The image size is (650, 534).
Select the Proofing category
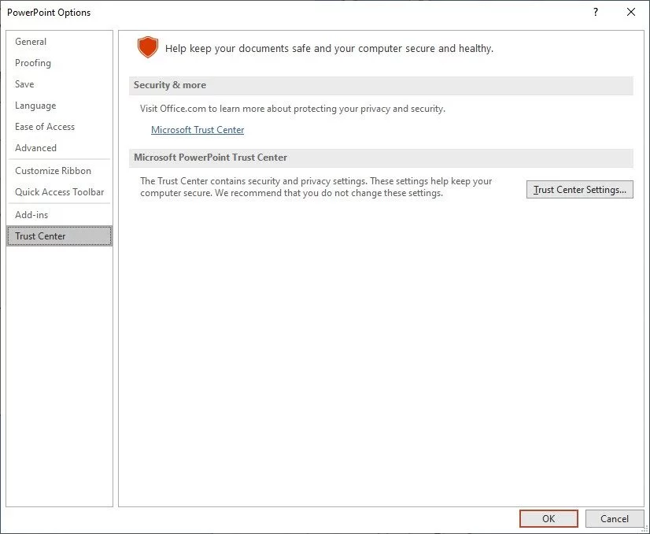59,63
